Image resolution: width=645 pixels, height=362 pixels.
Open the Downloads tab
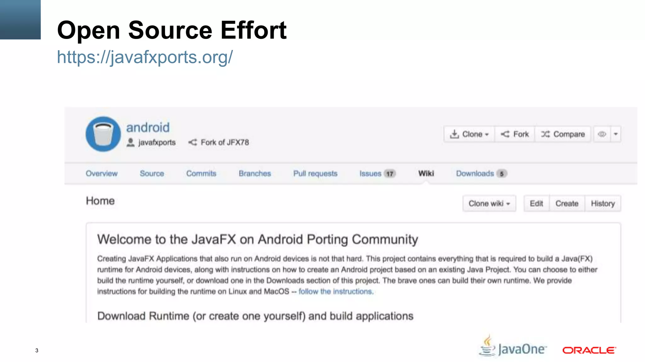475,173
